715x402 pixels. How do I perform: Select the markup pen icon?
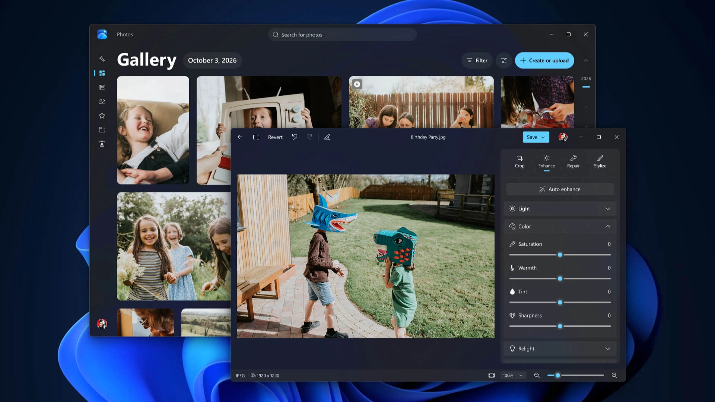(327, 137)
